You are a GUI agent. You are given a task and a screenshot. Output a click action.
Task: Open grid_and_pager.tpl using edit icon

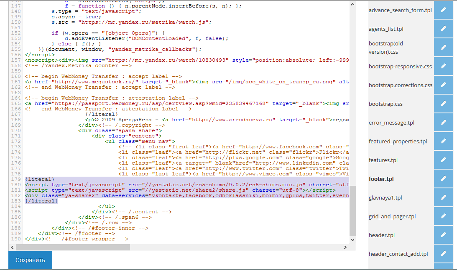coord(443,216)
